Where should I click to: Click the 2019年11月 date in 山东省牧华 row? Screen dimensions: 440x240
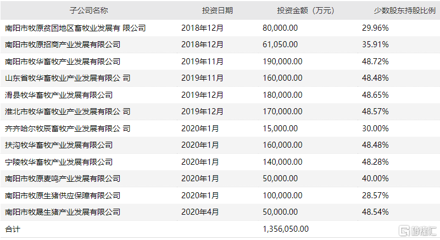pos(202,78)
